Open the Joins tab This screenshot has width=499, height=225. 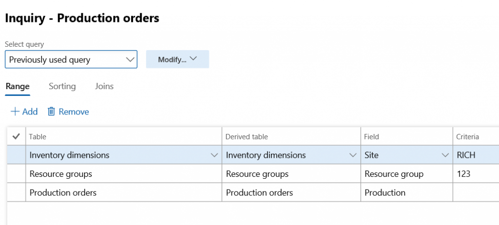[104, 86]
